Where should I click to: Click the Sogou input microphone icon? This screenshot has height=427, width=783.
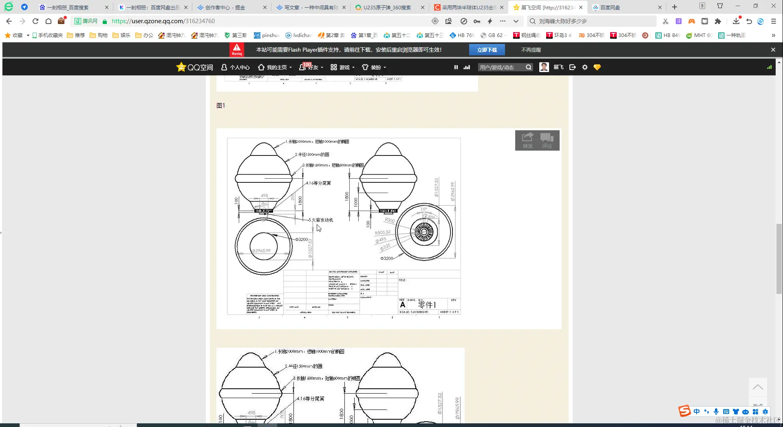[716, 412]
